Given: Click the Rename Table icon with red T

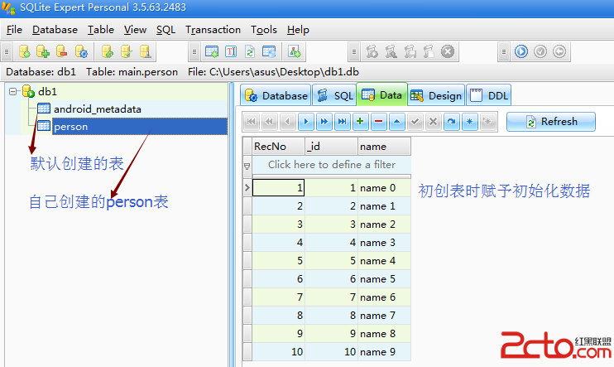Looking at the screenshot, I should click(x=231, y=51).
